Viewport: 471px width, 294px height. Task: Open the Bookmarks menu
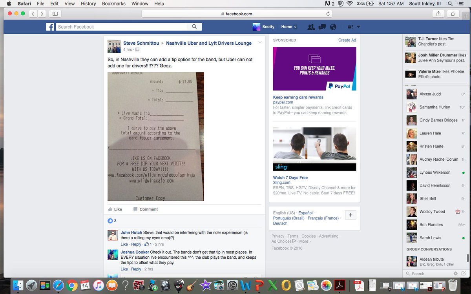click(114, 4)
